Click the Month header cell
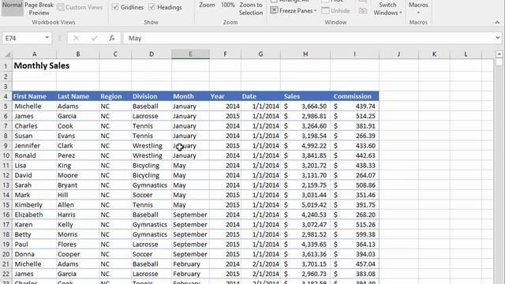This screenshot has width=505, height=284. coord(190,96)
